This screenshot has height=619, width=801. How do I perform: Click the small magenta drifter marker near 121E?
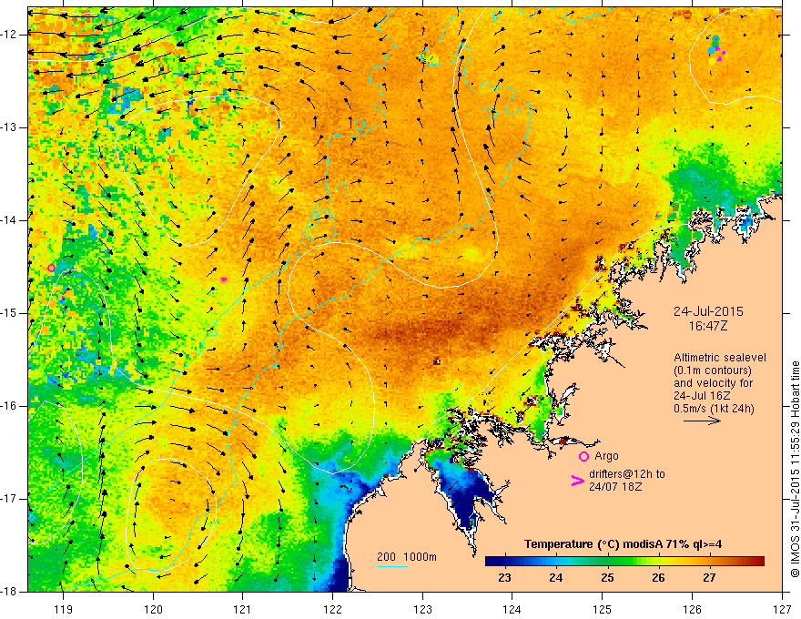[x=224, y=279]
